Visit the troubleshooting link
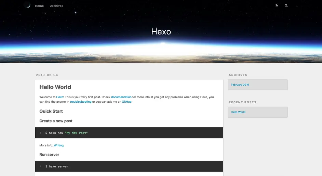The image size is (322, 176). [81, 102]
